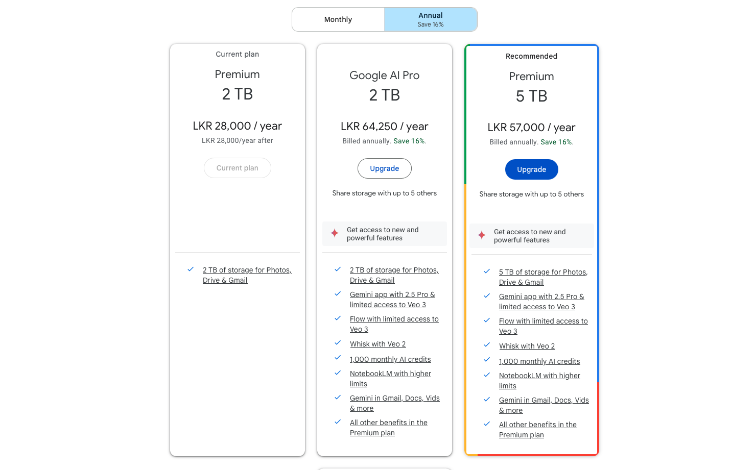Open Whisk with Veo 2 link in 5 TB plan
732x470 pixels.
point(527,346)
